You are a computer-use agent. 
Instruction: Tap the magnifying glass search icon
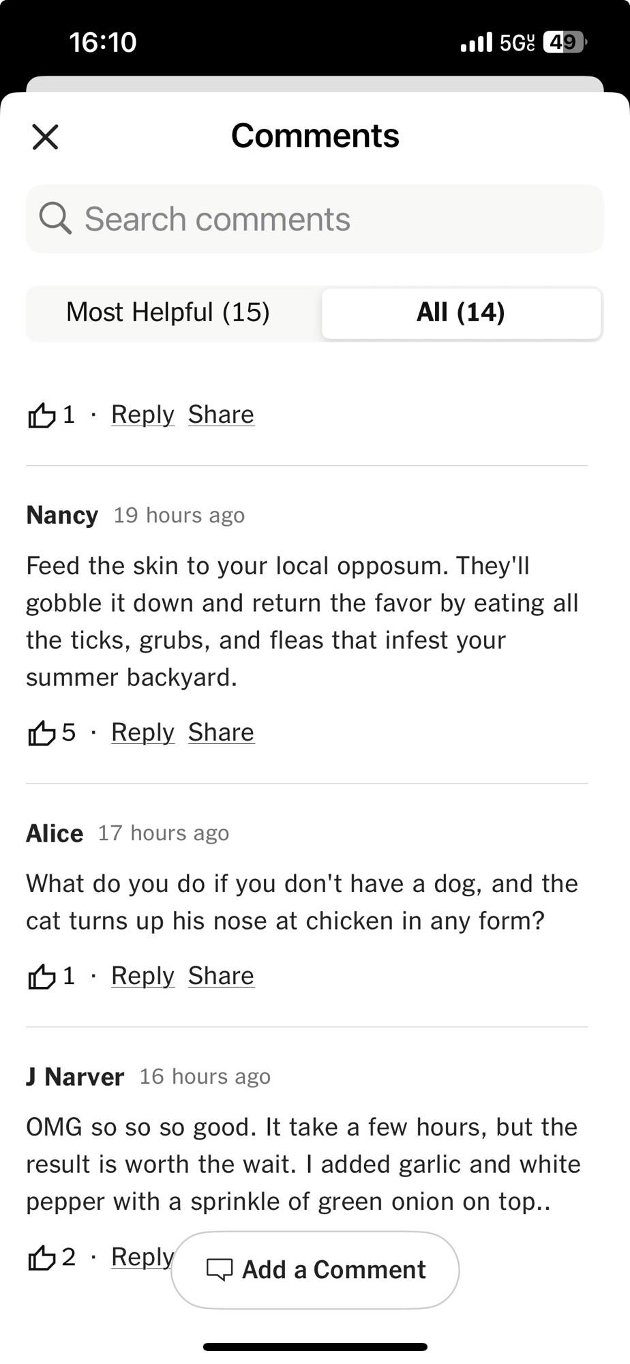tap(55, 219)
